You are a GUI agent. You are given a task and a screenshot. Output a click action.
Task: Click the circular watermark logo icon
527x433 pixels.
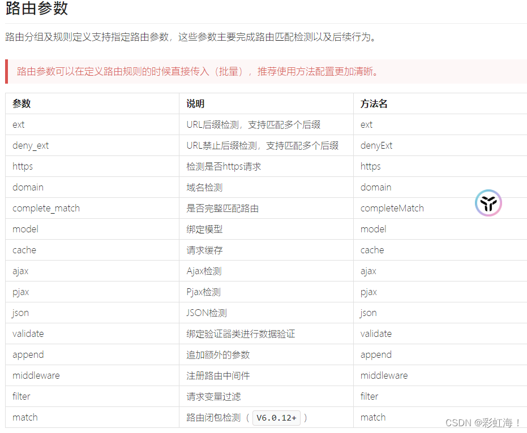[x=488, y=203]
